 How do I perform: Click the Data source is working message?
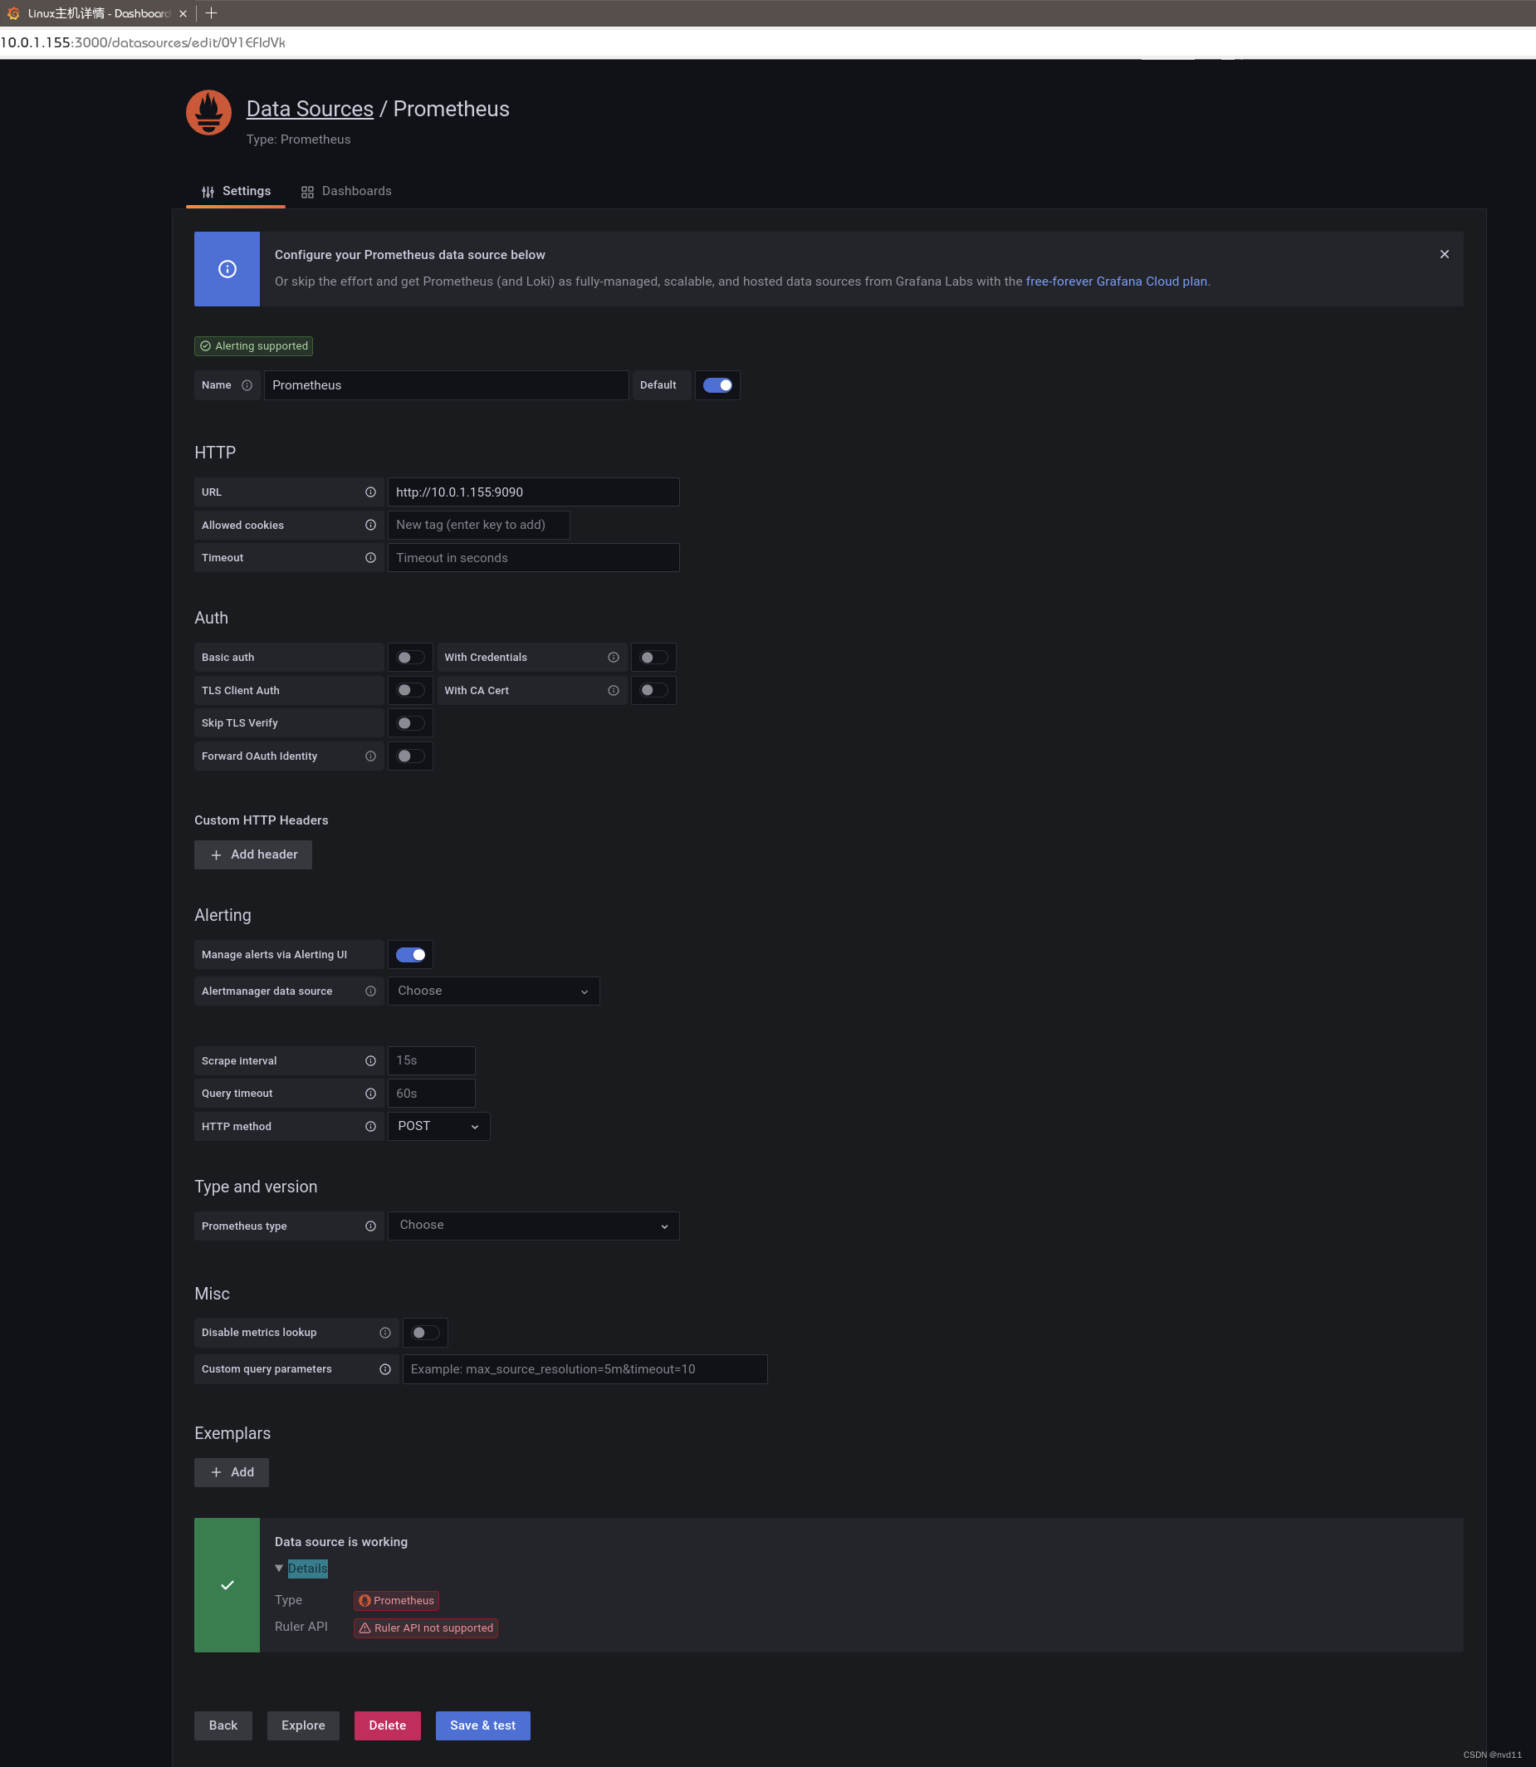pyautogui.click(x=341, y=1541)
